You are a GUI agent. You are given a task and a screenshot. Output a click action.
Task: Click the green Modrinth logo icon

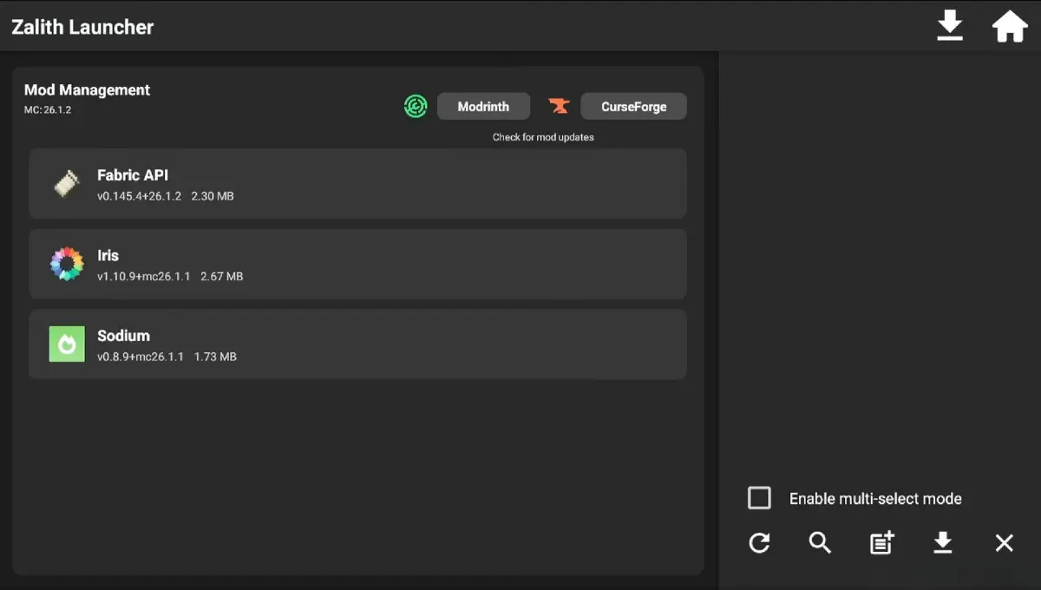tap(416, 107)
